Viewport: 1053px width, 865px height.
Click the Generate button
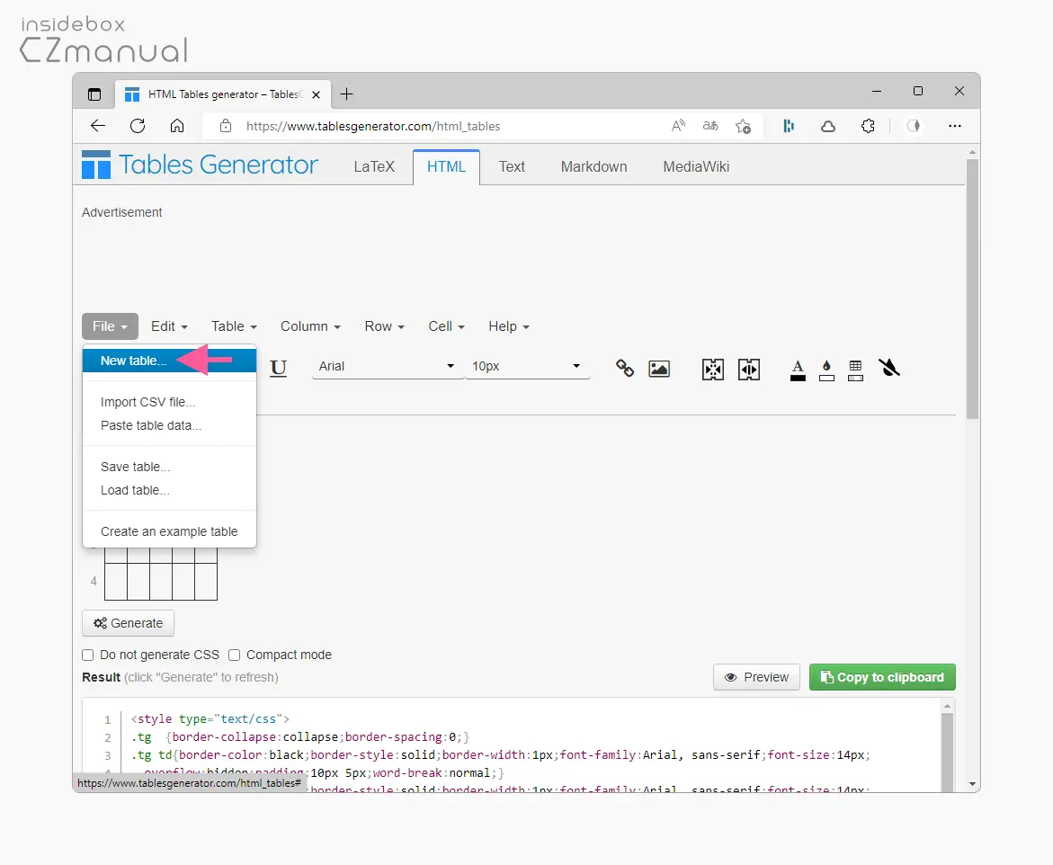[x=129, y=623]
